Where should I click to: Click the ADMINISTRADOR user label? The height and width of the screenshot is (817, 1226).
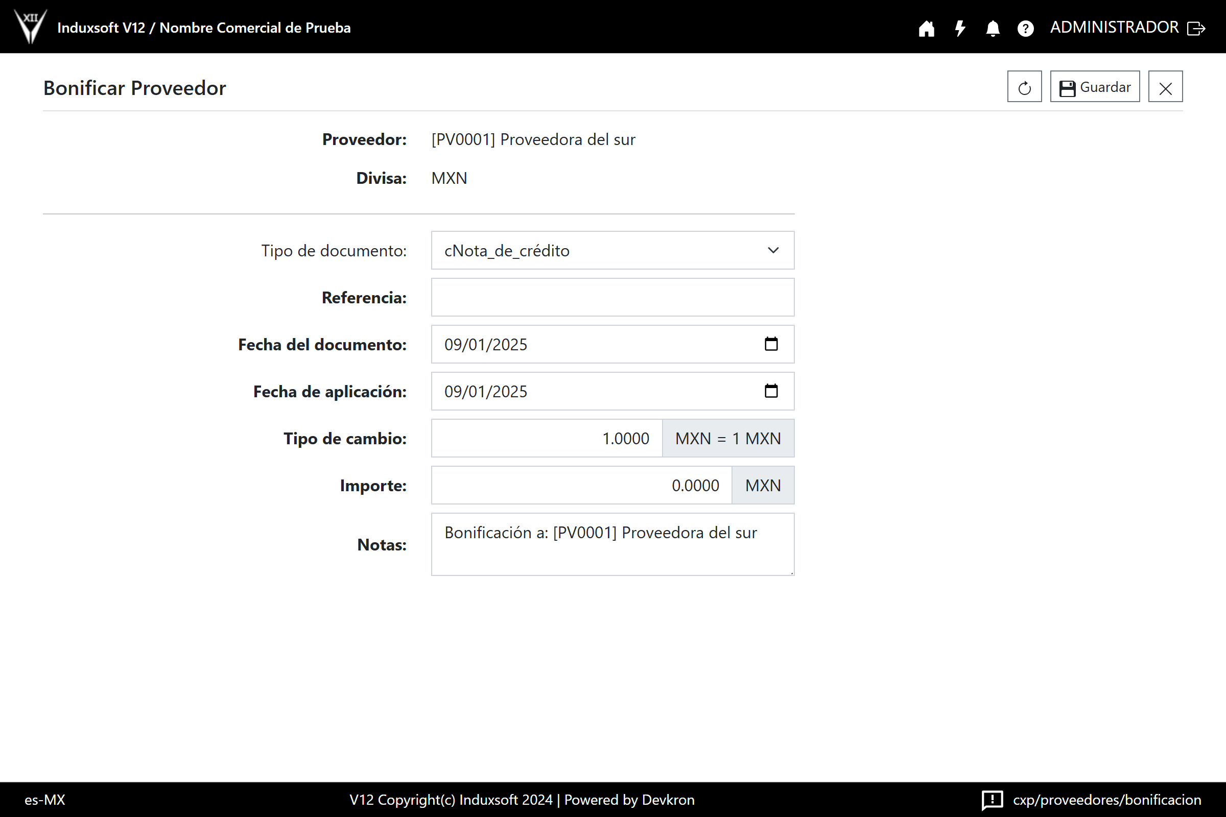pos(1114,27)
